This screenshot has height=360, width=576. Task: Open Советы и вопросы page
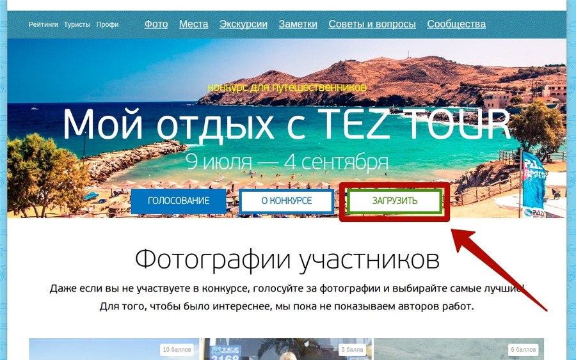tap(372, 24)
